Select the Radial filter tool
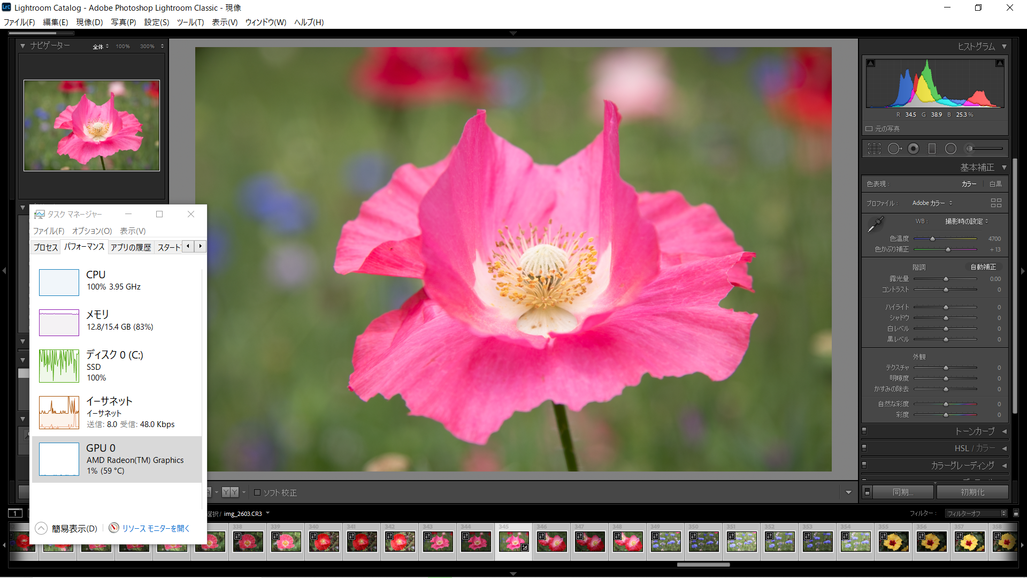This screenshot has height=578, width=1027. tap(951, 149)
